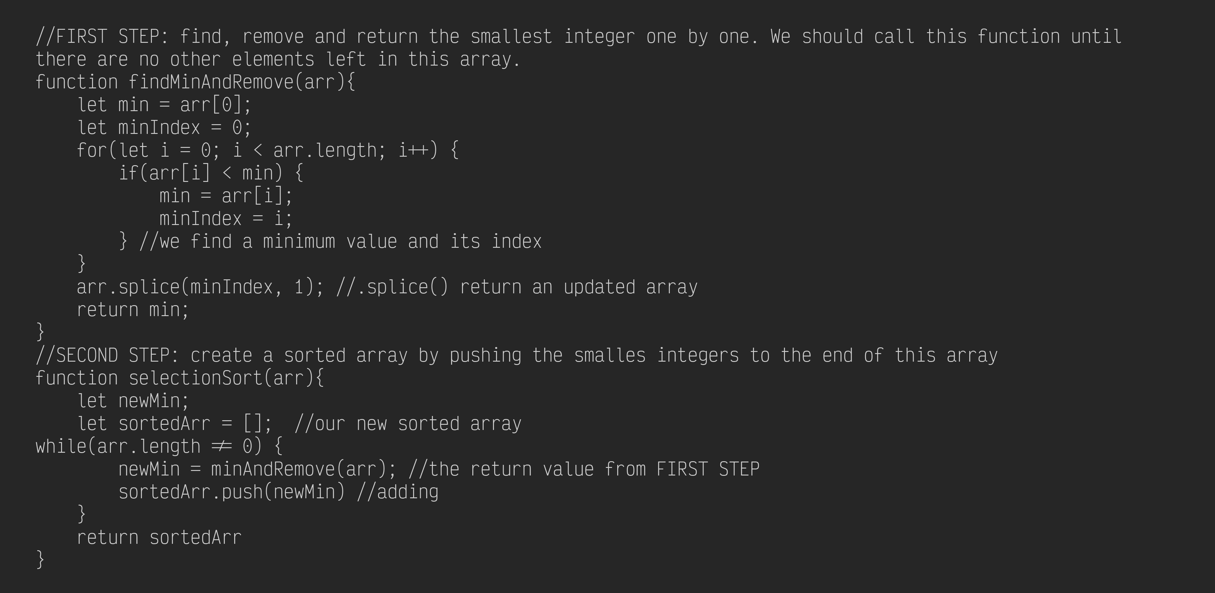Click the for loop header line
The height and width of the screenshot is (593, 1215).
(267, 150)
